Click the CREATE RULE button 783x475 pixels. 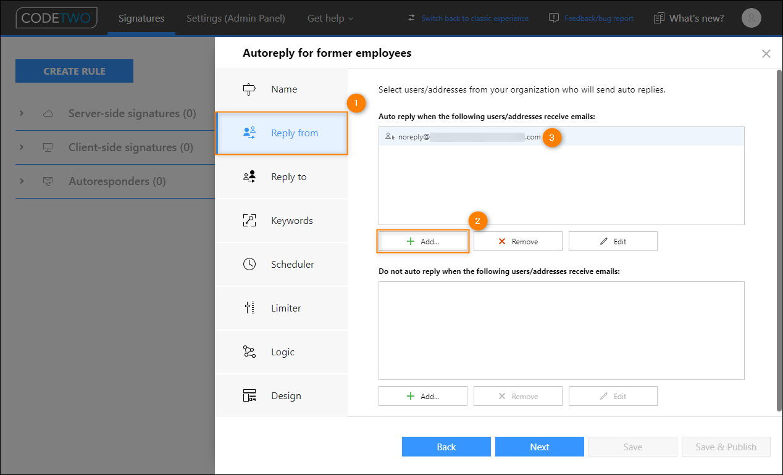(74, 71)
